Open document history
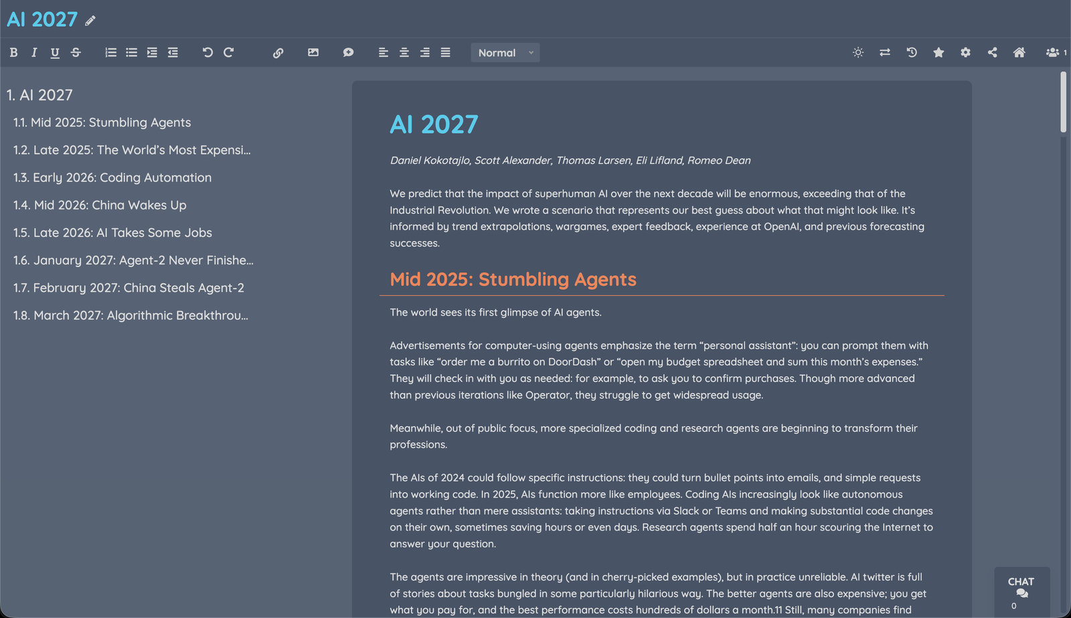This screenshot has height=618, width=1071. [911, 52]
